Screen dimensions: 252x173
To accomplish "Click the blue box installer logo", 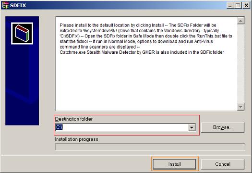I will click(x=22, y=34).
